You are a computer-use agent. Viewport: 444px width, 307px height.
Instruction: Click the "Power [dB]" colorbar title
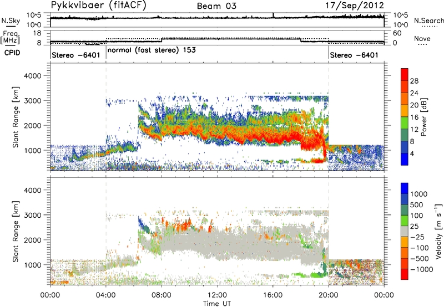click(423, 117)
